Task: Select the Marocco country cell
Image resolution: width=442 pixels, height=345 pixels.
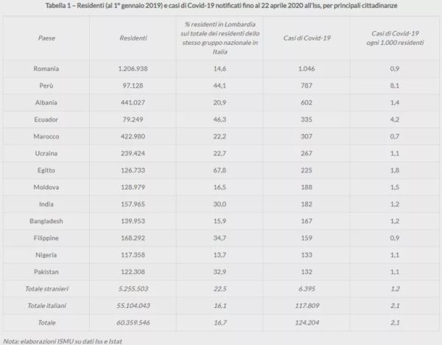Action: click(x=46, y=136)
